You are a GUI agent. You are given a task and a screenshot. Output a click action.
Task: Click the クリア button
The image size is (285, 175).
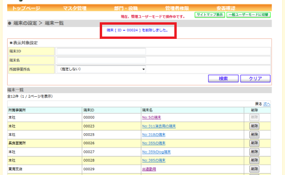tap(256, 79)
